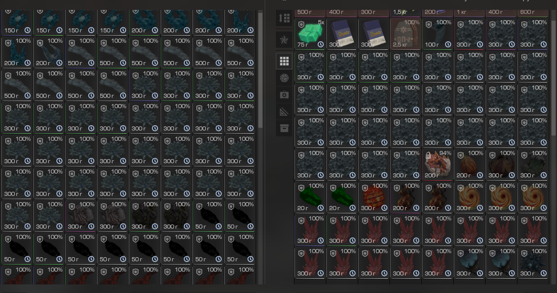Select the grid all-items filter
Image resolution: width=557 pixels, height=293 pixels.
pos(284,61)
